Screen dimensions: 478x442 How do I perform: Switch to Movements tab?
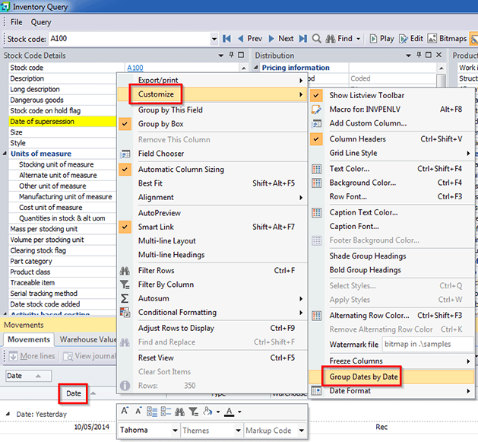click(x=29, y=339)
